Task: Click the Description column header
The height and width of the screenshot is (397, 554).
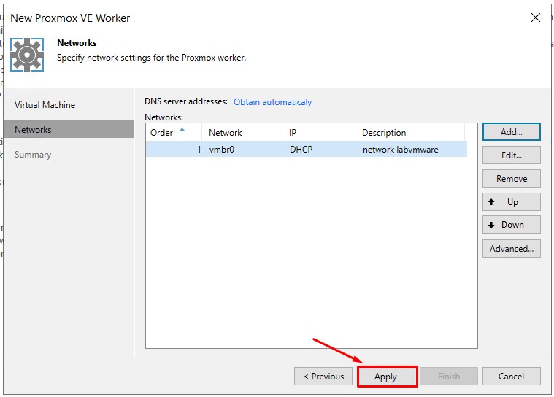Action: [x=384, y=133]
